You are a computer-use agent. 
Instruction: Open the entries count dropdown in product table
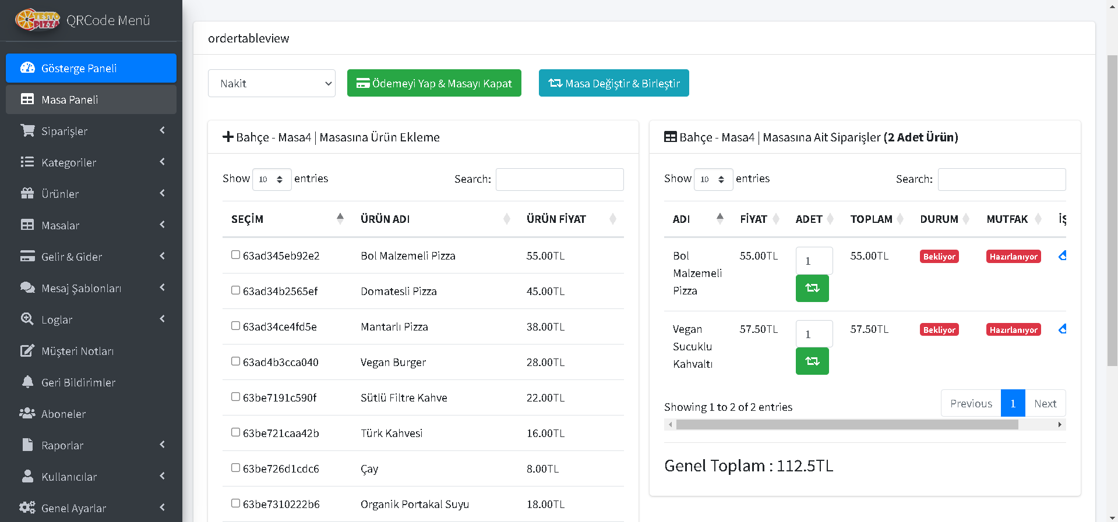(x=271, y=179)
